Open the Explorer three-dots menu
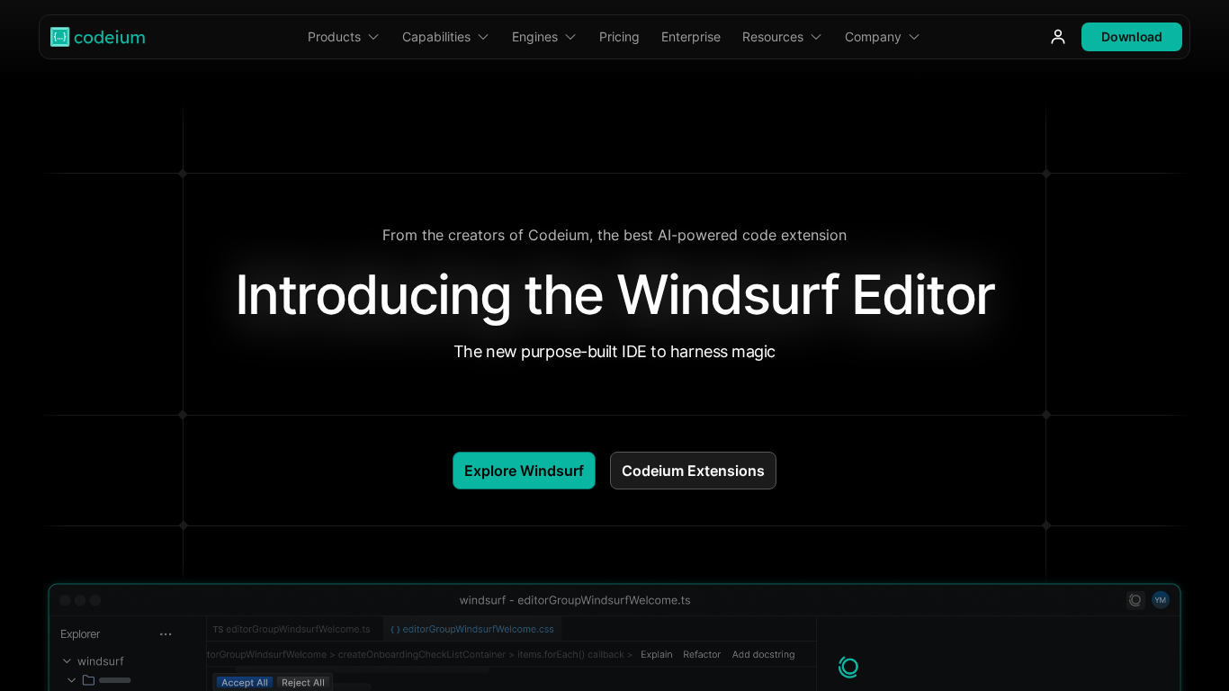This screenshot has width=1229, height=691. (166, 634)
